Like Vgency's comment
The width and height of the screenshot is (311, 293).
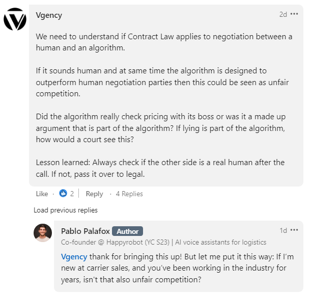pos(42,194)
